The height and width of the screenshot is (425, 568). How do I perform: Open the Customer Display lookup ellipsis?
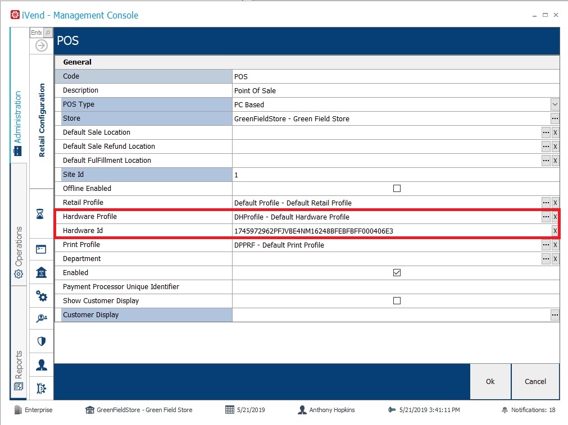pos(555,315)
